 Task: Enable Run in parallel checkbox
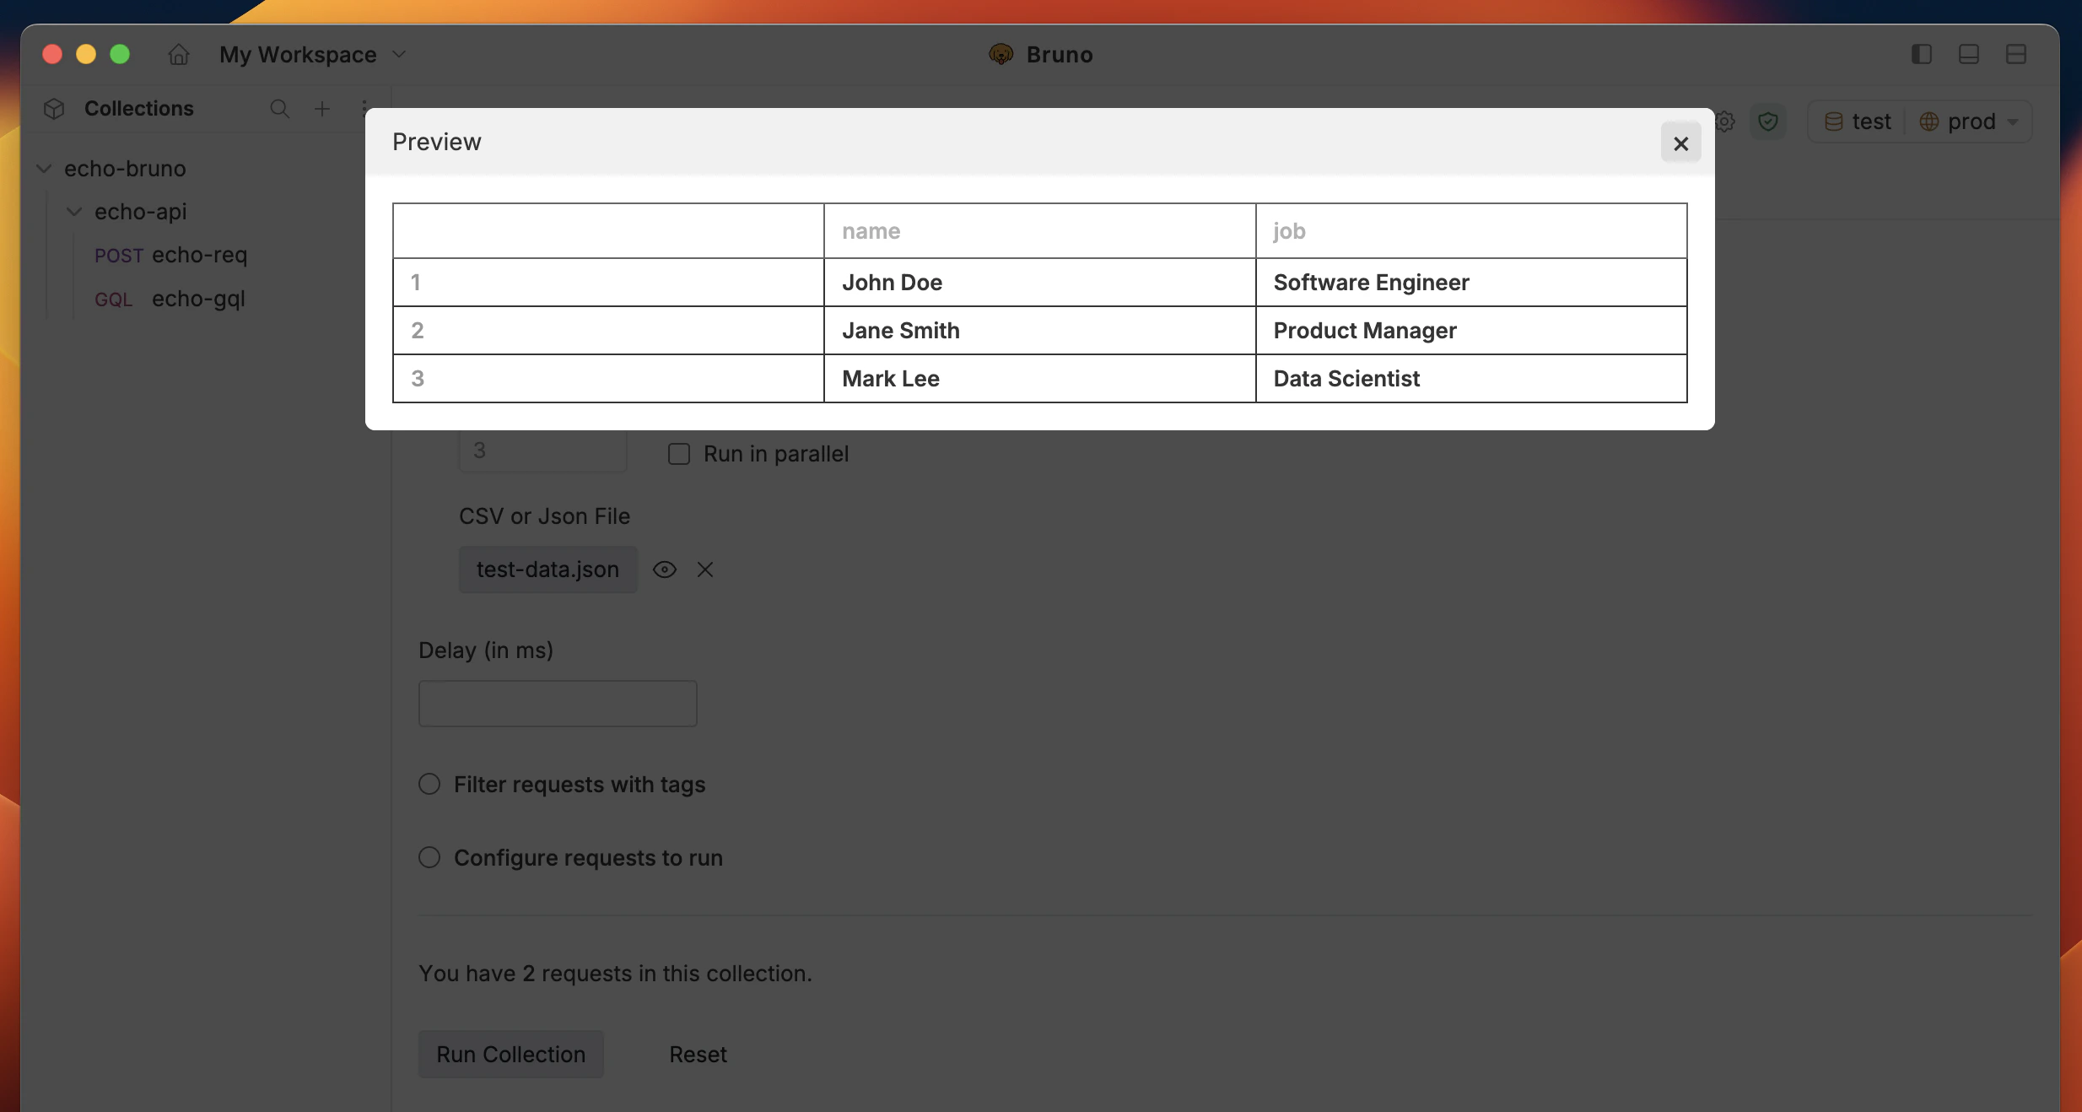point(679,455)
